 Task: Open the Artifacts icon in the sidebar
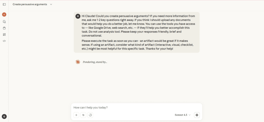click(x=4, y=34)
